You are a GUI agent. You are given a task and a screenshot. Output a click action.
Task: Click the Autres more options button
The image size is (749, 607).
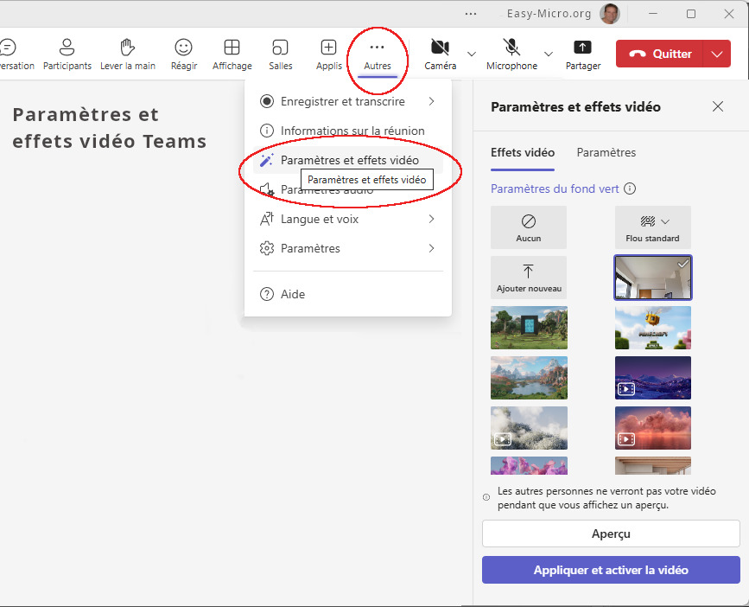pyautogui.click(x=378, y=54)
